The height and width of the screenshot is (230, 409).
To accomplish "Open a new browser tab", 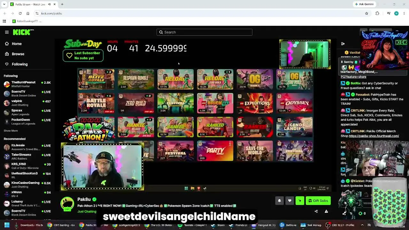I will pyautogui.click(x=62, y=4).
